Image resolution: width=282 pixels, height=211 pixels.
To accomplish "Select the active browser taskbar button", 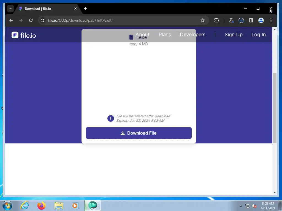I will click(x=93, y=206).
